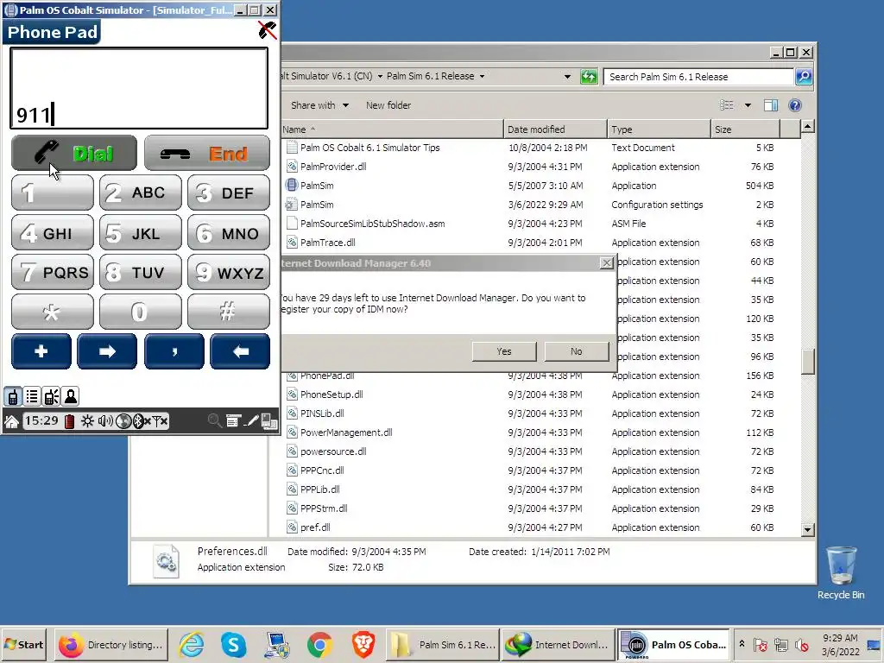
Task: Click the muted volume tray icon
Action: coord(802,644)
